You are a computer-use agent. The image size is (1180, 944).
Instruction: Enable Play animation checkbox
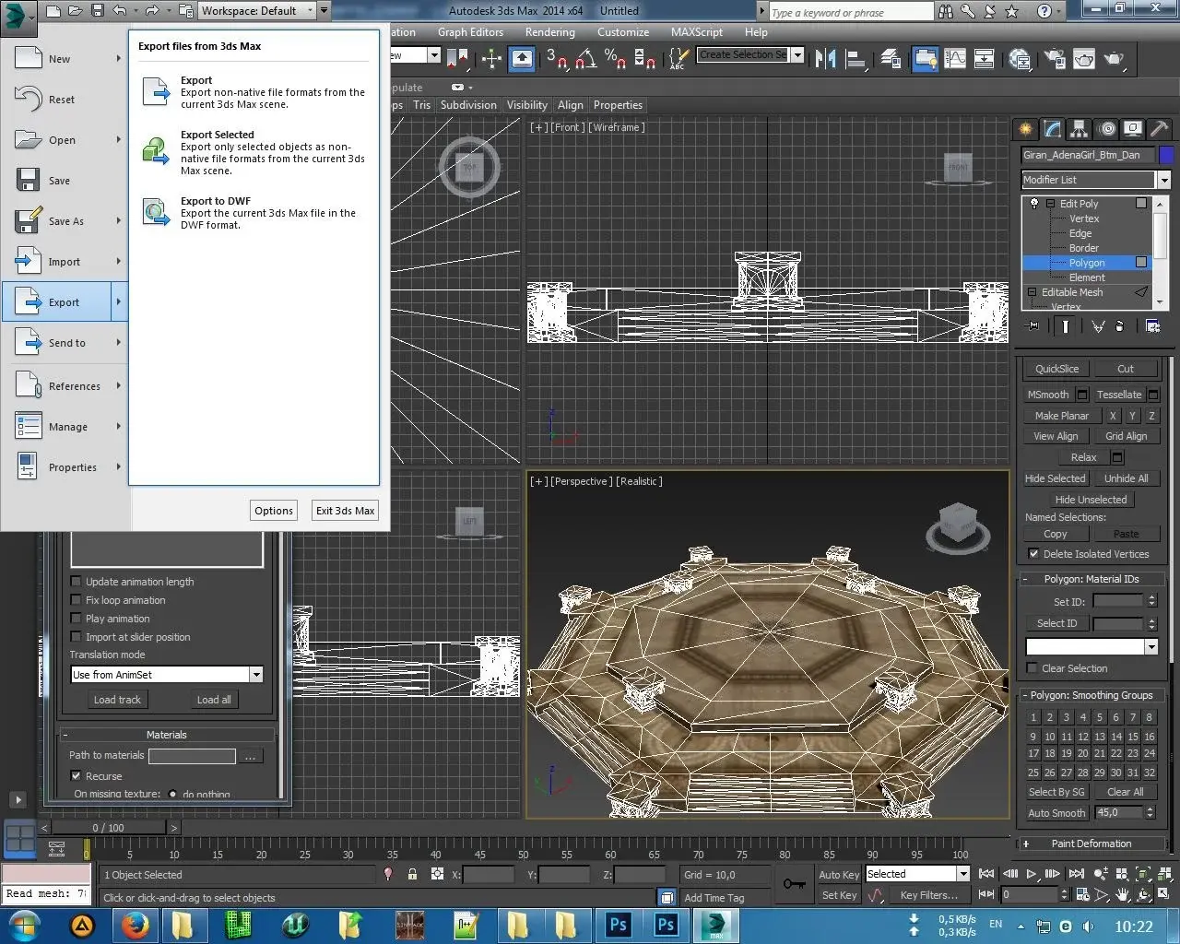click(77, 619)
